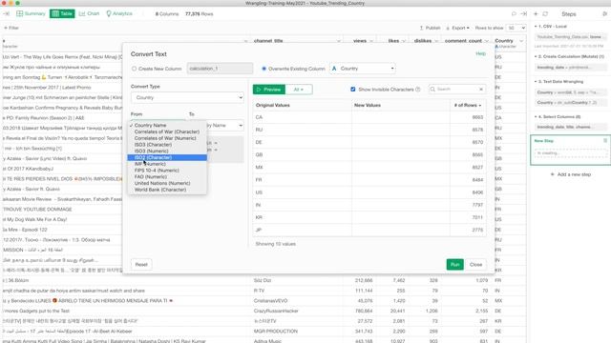Select Create New Column radio button
Screen dimensions: 611x343
pyautogui.click(x=134, y=69)
